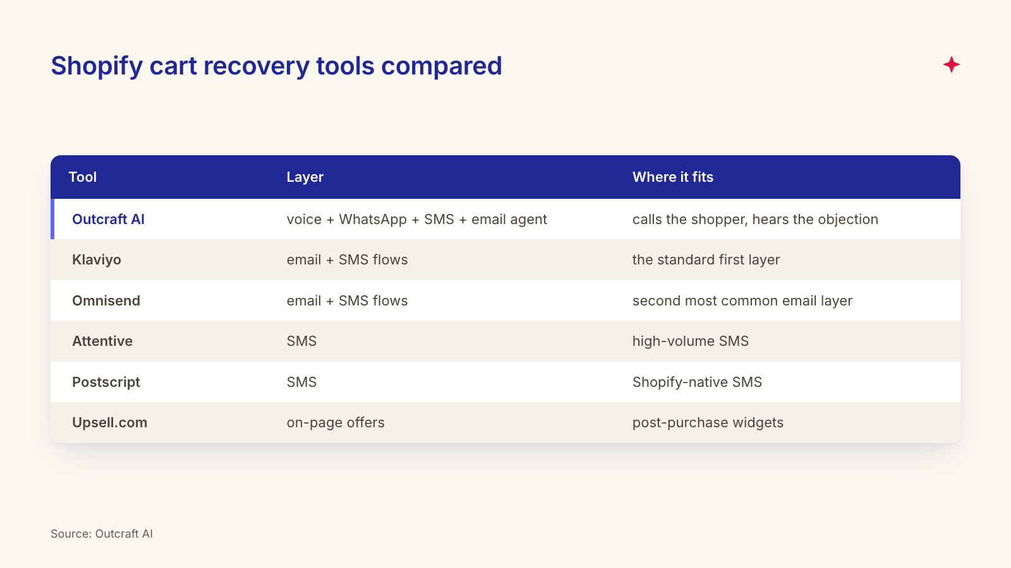Click the 'post-purchase widgets' cell
This screenshot has width=1011, height=568.
708,423
